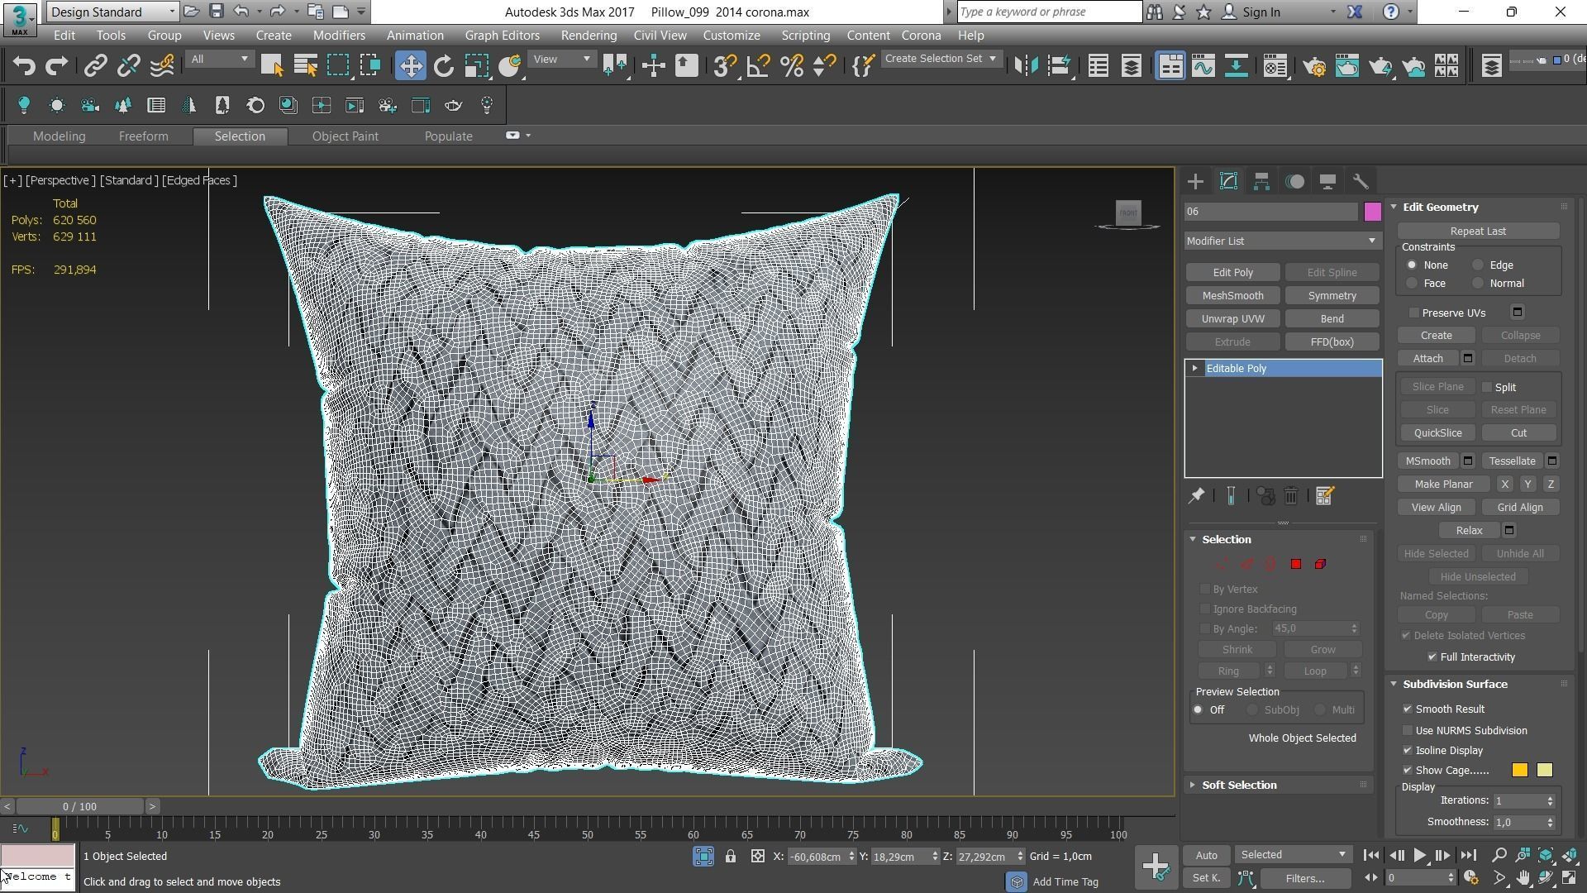Switch to the Object Paint ribbon tab
Image resolution: width=1587 pixels, height=893 pixels.
coord(345,136)
